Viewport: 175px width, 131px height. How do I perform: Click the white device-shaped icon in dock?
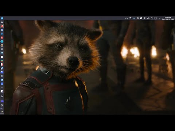[x=2, y=106]
